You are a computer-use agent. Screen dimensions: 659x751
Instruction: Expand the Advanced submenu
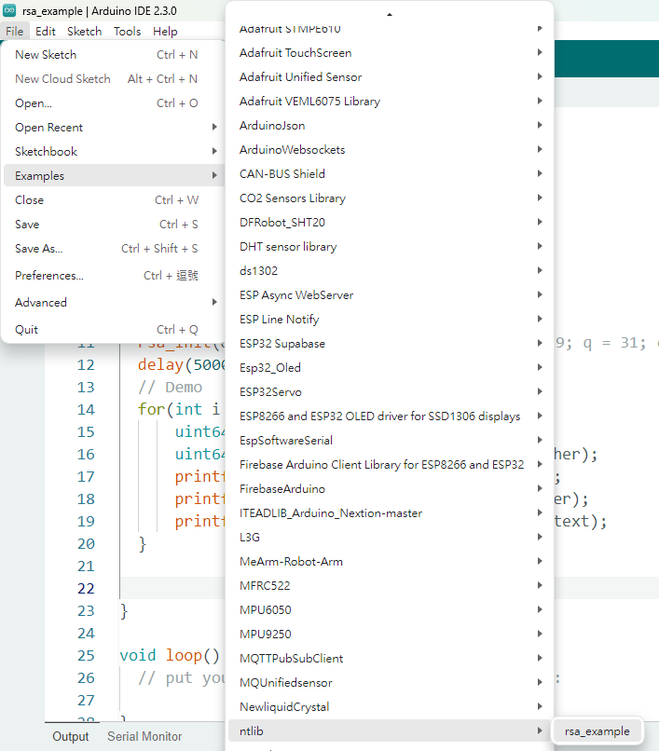click(113, 302)
